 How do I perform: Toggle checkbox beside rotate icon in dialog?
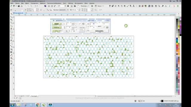(x=80, y=24)
